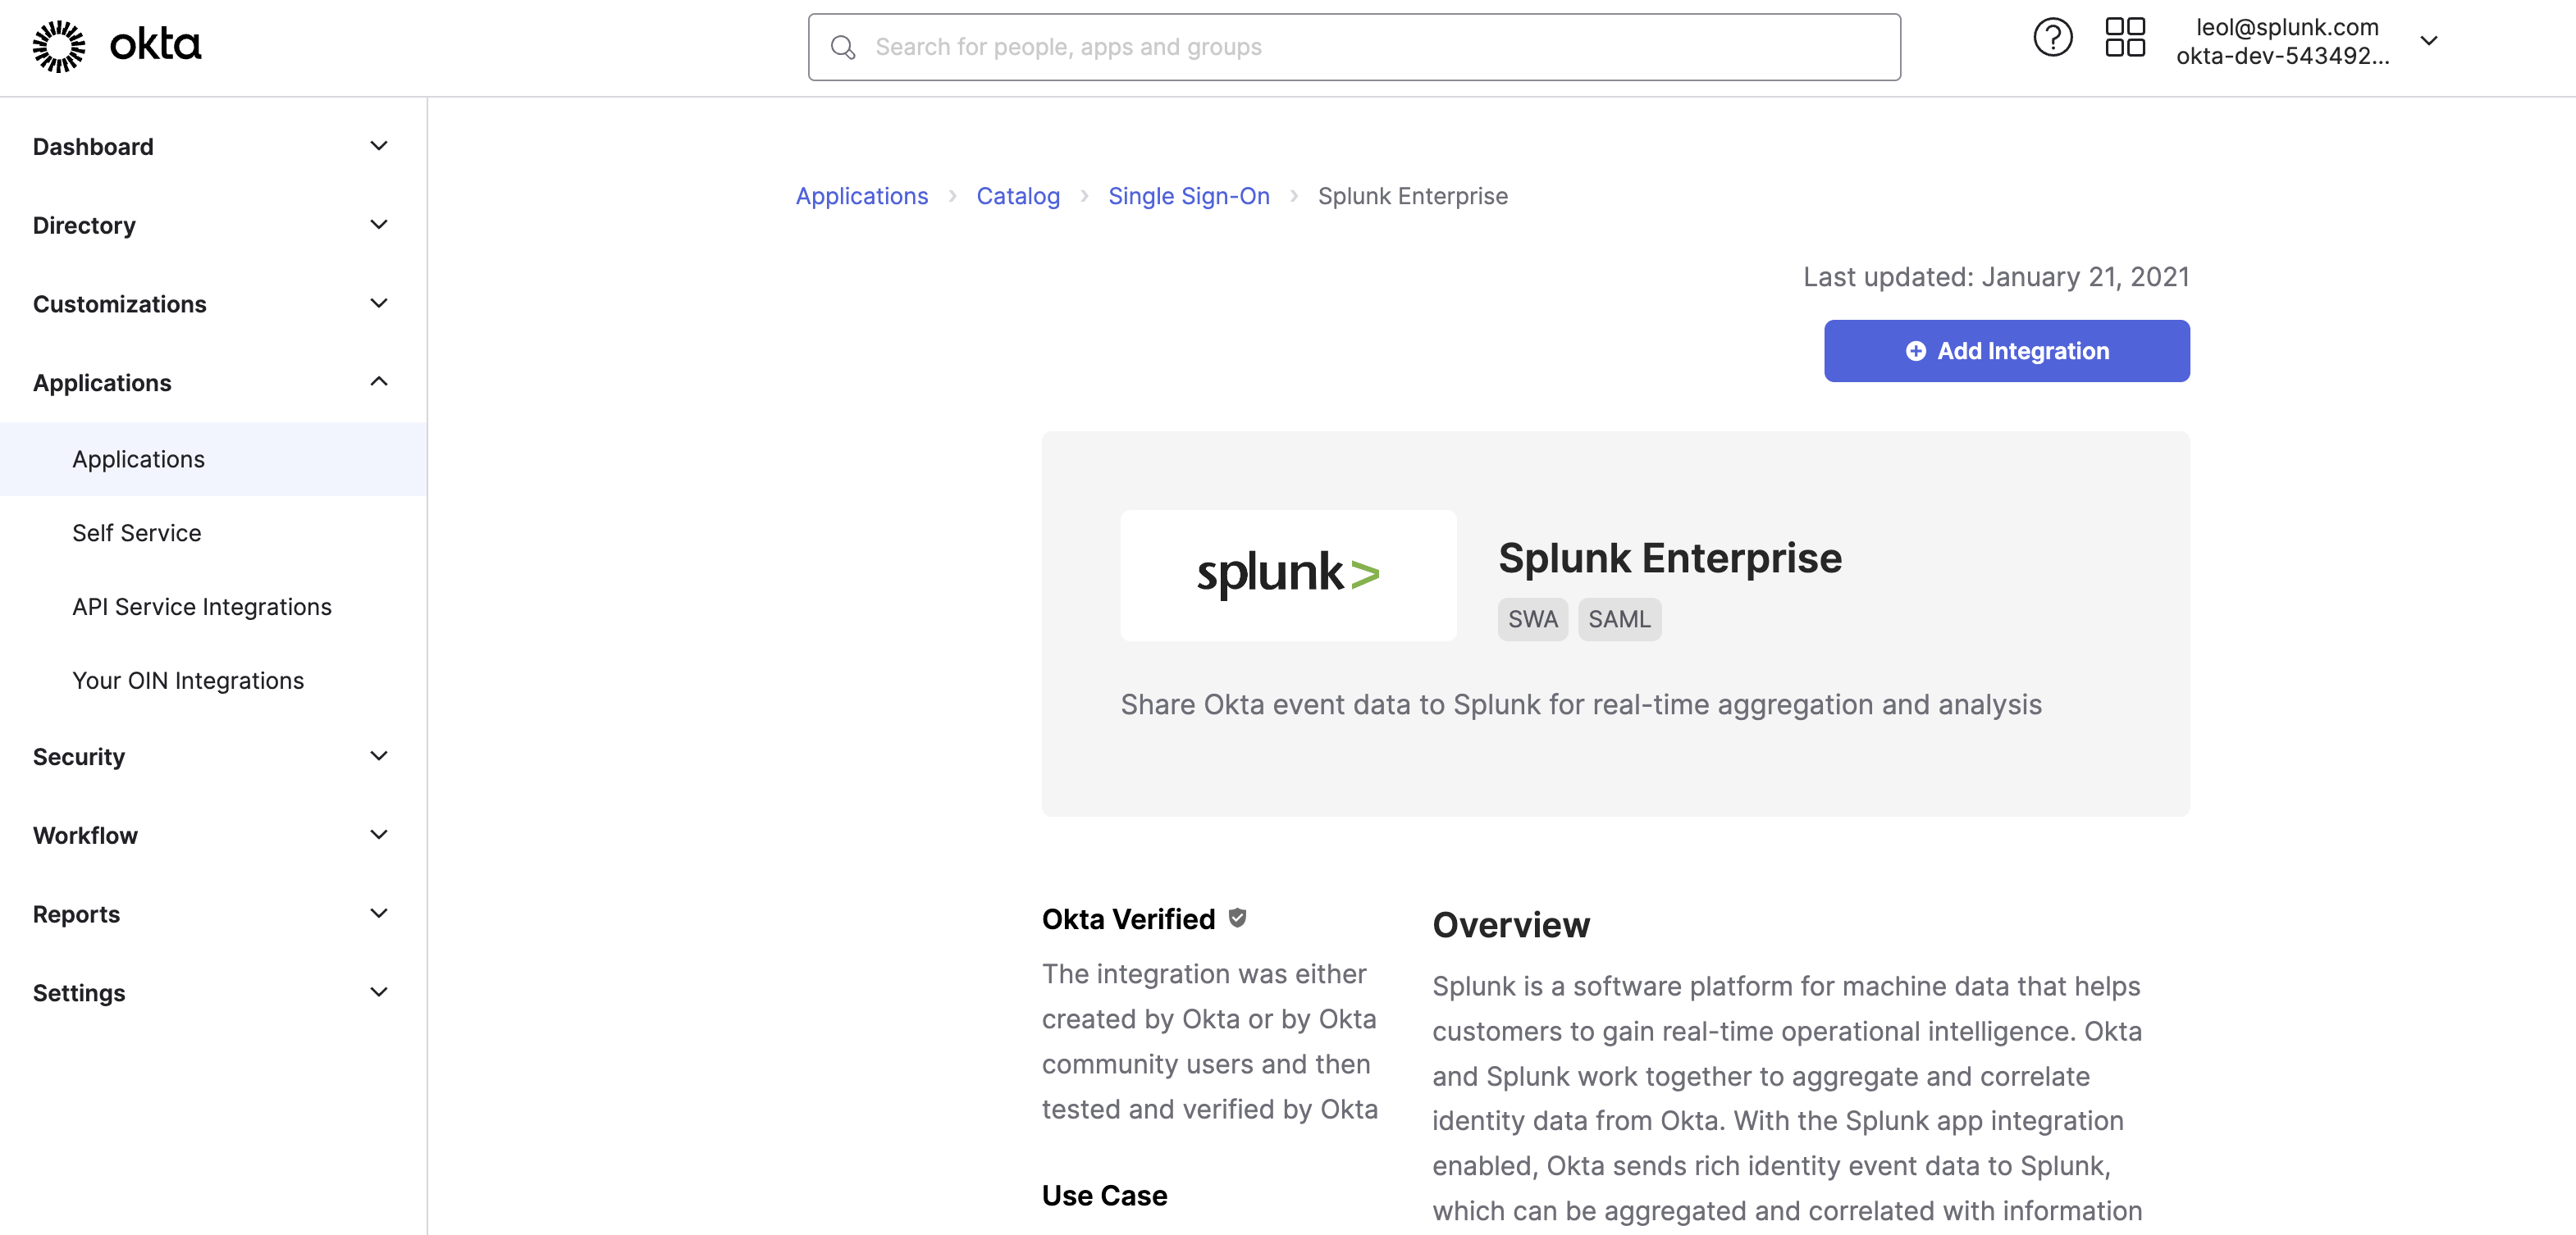The width and height of the screenshot is (2576, 1235).
Task: Click the search magnifier icon
Action: click(x=843, y=47)
